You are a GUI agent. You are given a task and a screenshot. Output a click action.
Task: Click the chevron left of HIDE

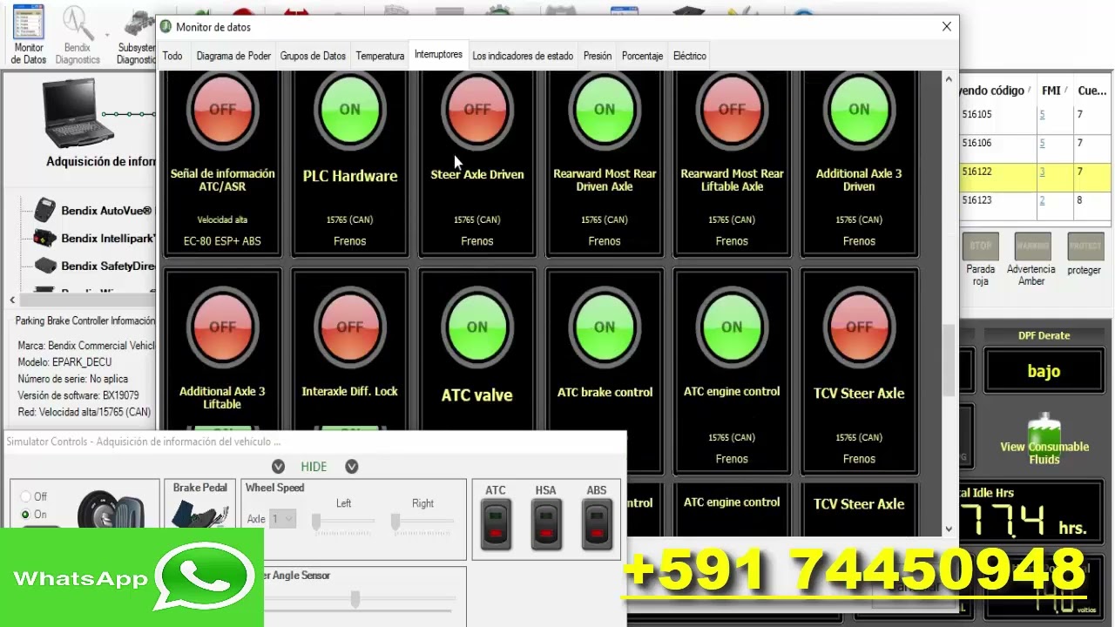tap(279, 467)
